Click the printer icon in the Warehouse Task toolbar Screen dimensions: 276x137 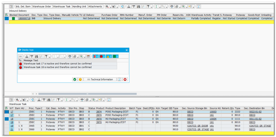(x=82, y=100)
